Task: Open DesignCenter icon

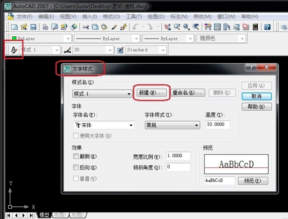Action: tap(218, 27)
